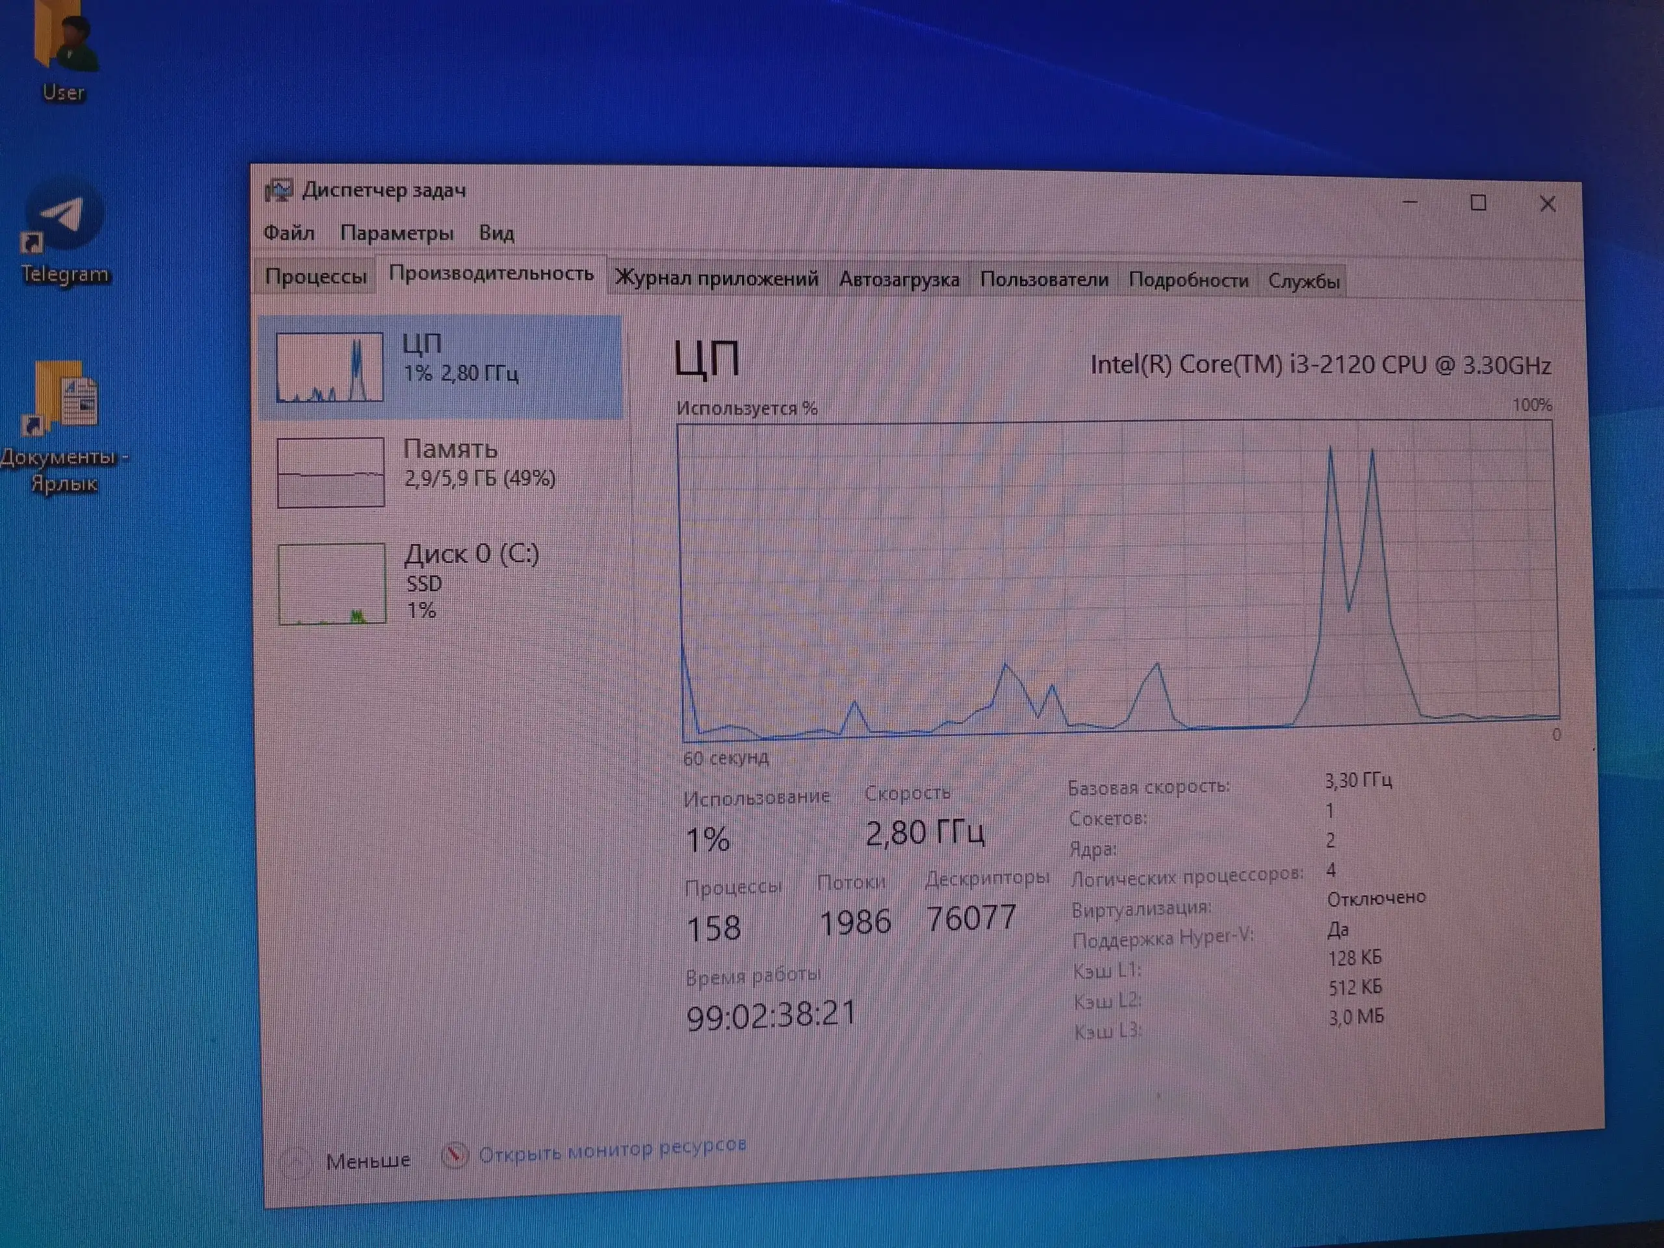Click the large CPU usage graph

click(1119, 580)
